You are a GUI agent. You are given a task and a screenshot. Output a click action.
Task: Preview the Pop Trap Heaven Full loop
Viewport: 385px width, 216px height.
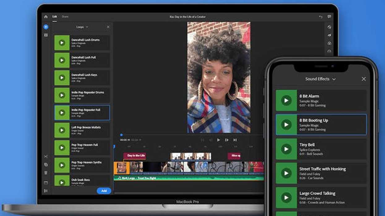(62, 148)
